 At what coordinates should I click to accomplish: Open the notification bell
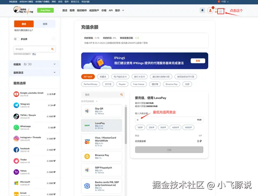pos(202,10)
